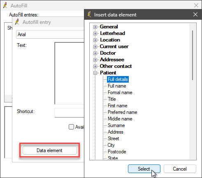Open the Data element button

click(49, 150)
